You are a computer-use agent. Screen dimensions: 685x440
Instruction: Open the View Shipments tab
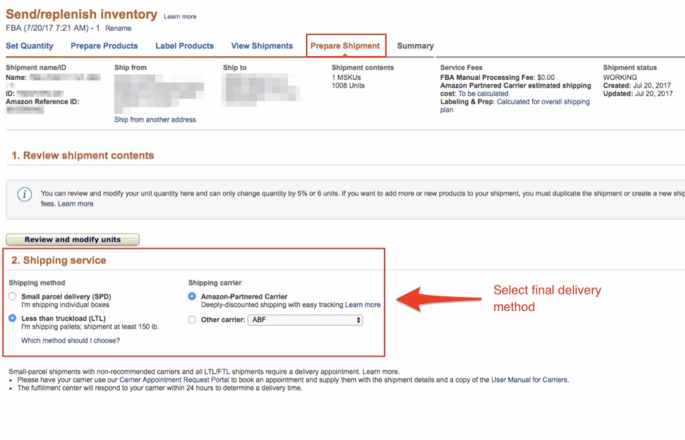(x=262, y=46)
